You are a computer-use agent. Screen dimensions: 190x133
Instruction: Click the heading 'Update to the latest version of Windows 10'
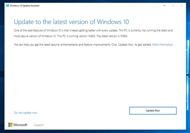pyautogui.click(x=71, y=22)
